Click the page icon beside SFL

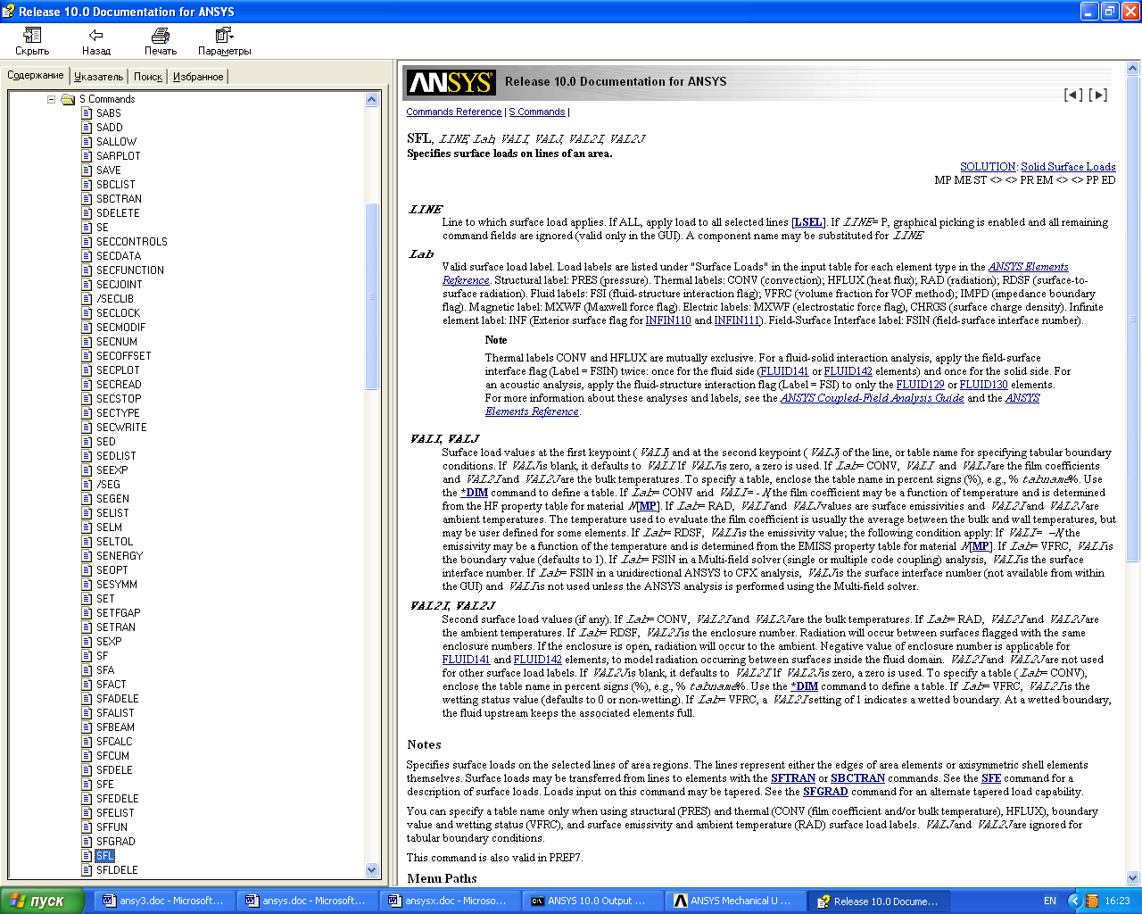point(87,856)
